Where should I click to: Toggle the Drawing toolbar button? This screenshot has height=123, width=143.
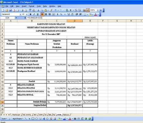[88, 10]
